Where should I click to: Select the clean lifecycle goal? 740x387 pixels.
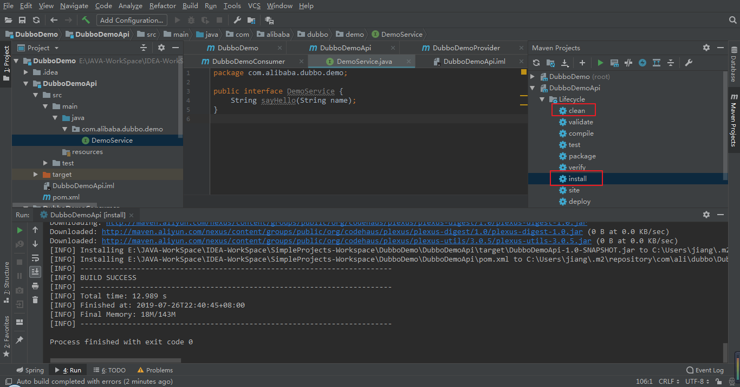click(x=577, y=111)
